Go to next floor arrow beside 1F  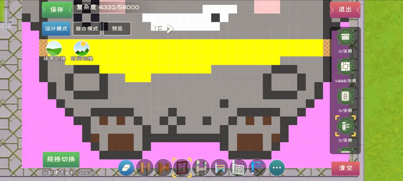170,29
